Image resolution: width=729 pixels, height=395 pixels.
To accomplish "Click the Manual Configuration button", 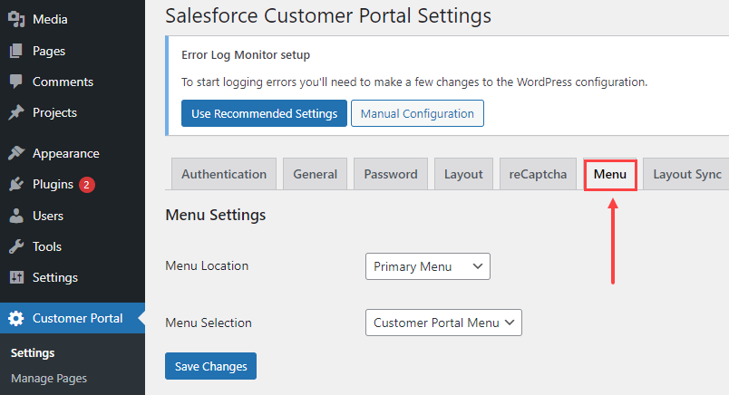I will click(x=417, y=113).
